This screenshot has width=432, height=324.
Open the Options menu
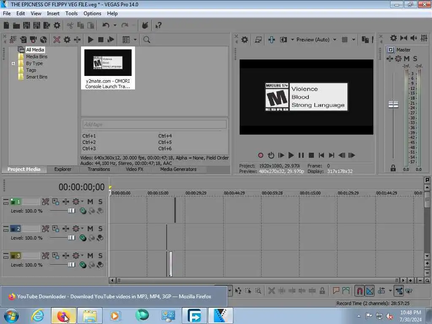(92, 13)
